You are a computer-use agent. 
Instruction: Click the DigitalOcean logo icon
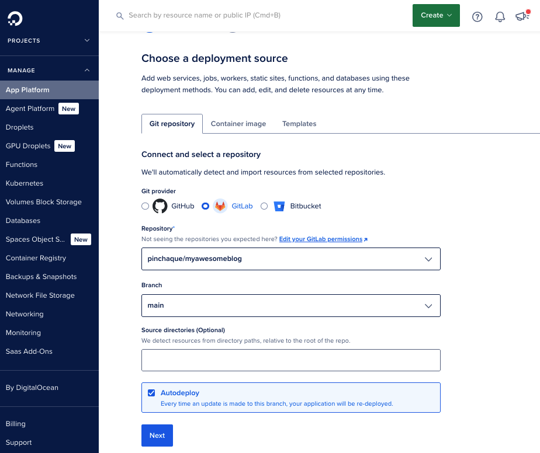tap(15, 19)
